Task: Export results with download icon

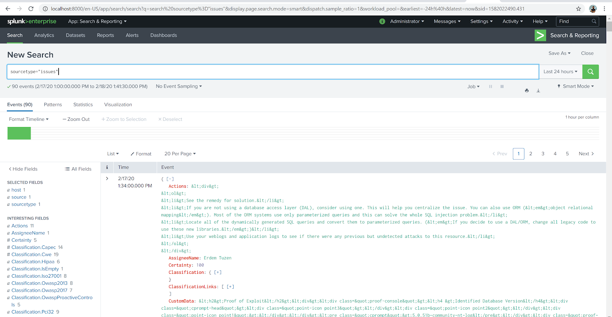Action: point(538,91)
